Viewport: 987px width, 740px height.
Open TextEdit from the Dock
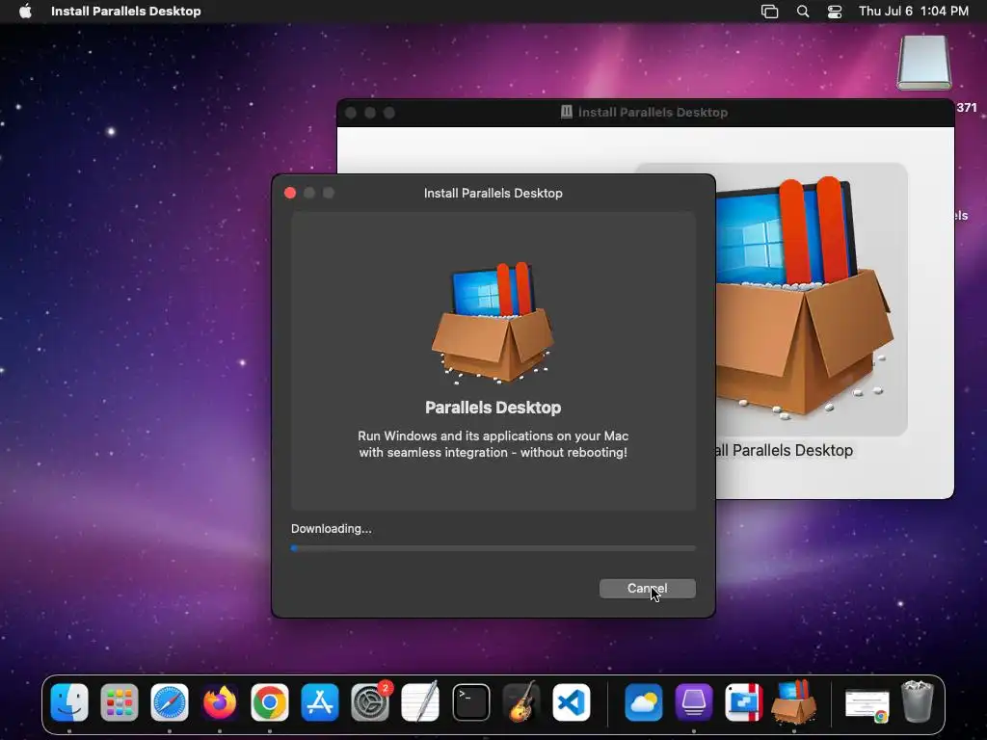click(420, 701)
